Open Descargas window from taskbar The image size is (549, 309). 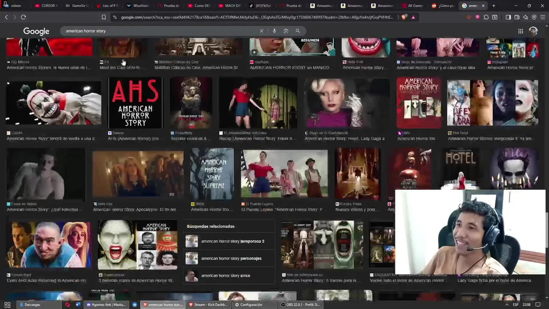tap(38, 305)
